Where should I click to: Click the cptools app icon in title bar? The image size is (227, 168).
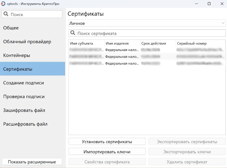[3, 4]
